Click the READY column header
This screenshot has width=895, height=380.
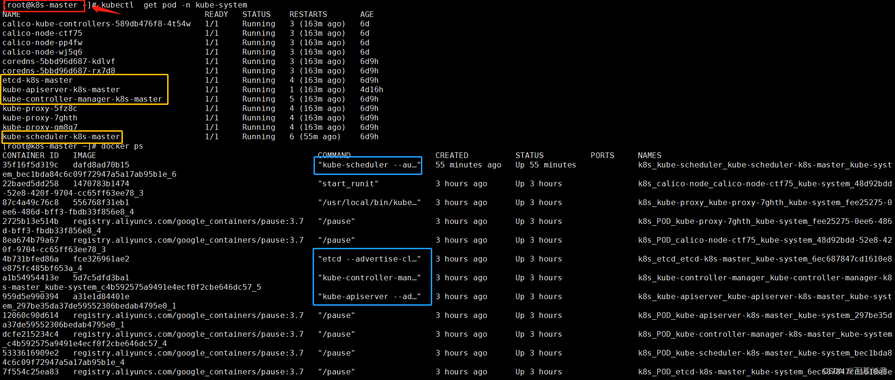[217, 15]
